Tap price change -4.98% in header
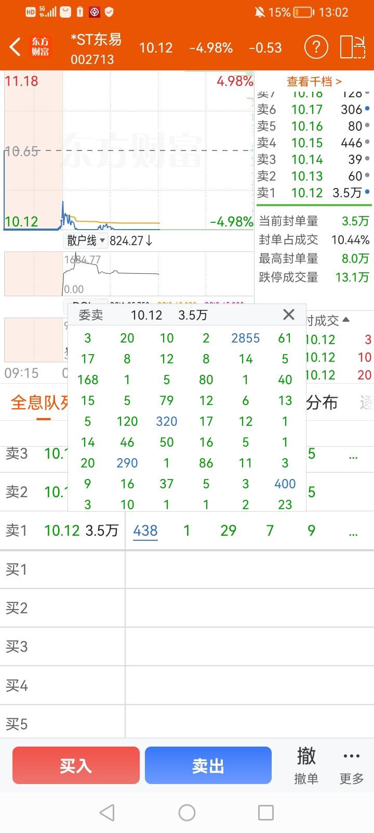Image resolution: width=374 pixels, height=833 pixels. [x=211, y=48]
